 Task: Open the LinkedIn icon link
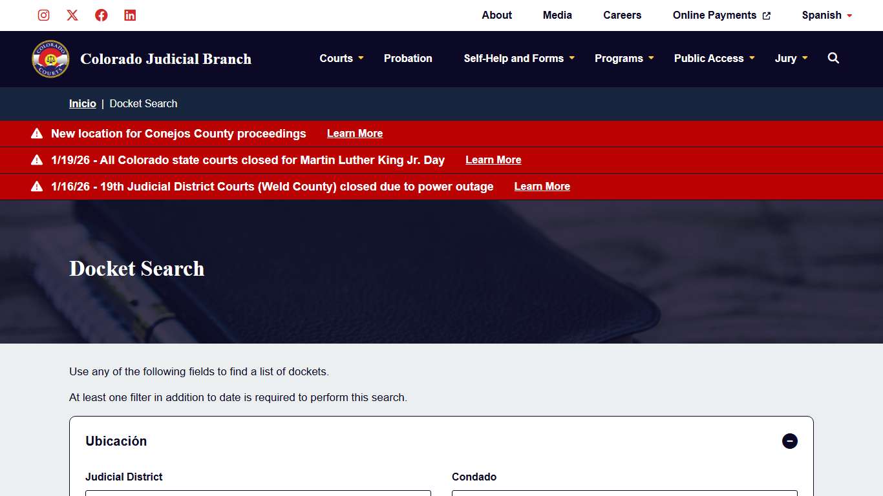coord(130,15)
